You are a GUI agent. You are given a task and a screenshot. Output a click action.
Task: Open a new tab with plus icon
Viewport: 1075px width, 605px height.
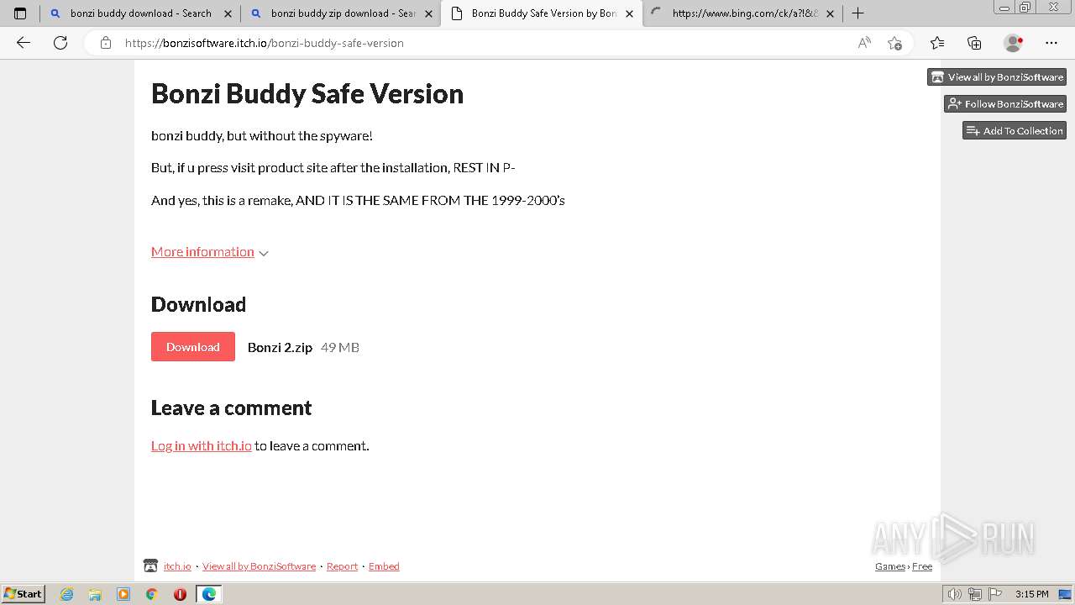(x=857, y=13)
